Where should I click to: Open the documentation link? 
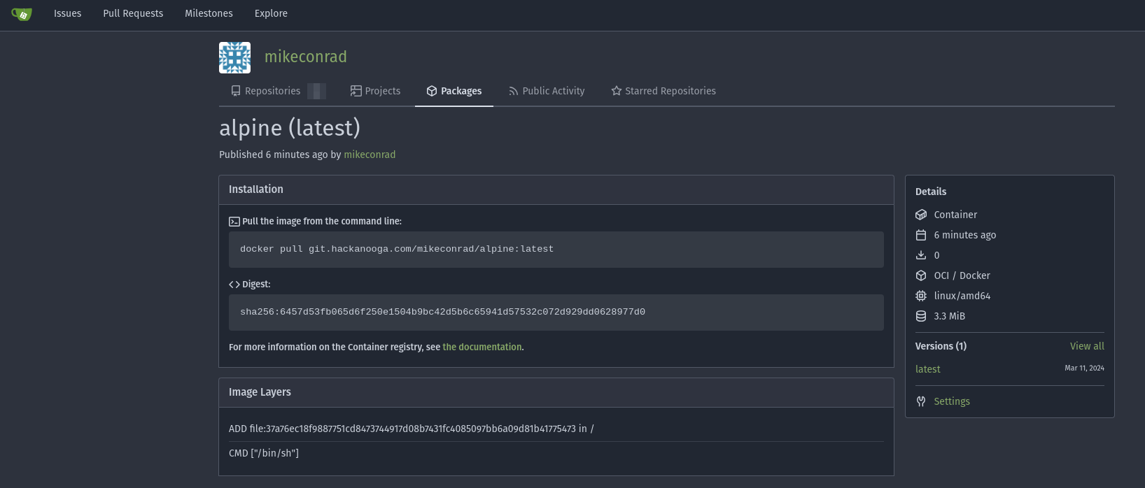(482, 347)
